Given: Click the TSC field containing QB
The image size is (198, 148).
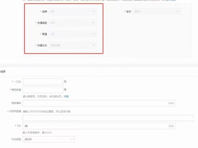Looking at the screenshot, I should pyautogui.click(x=99, y=126).
